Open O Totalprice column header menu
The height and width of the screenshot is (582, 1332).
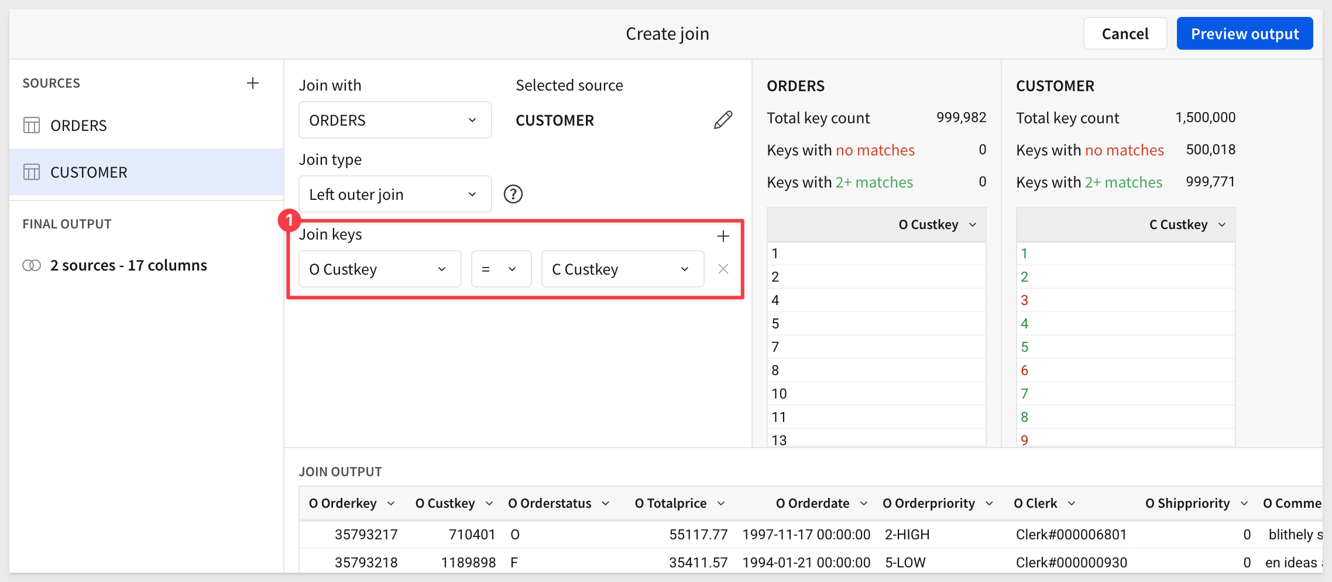click(721, 504)
